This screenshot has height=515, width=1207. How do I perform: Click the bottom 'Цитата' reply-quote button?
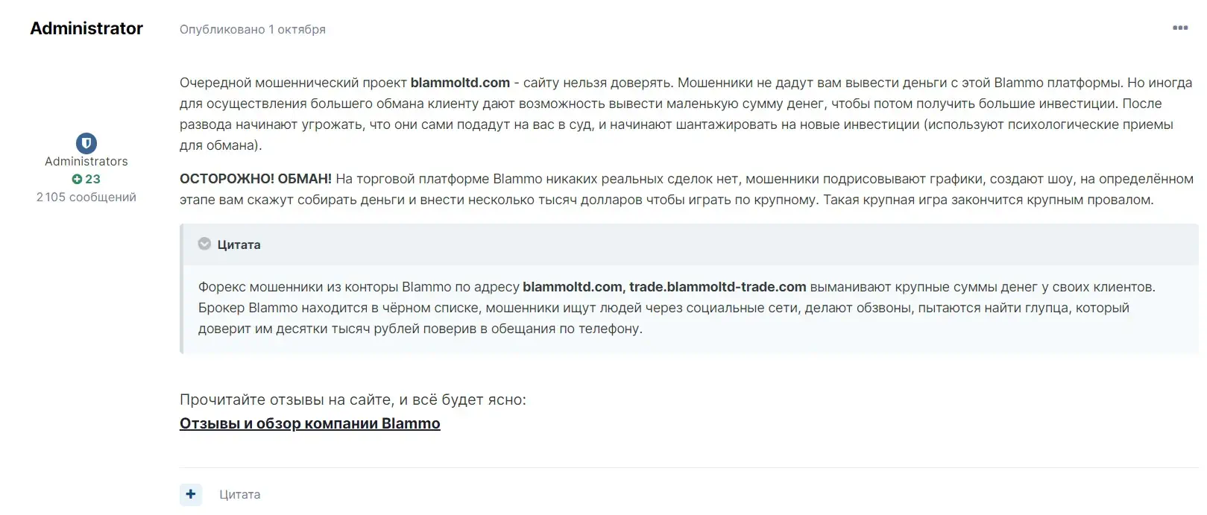tap(240, 494)
